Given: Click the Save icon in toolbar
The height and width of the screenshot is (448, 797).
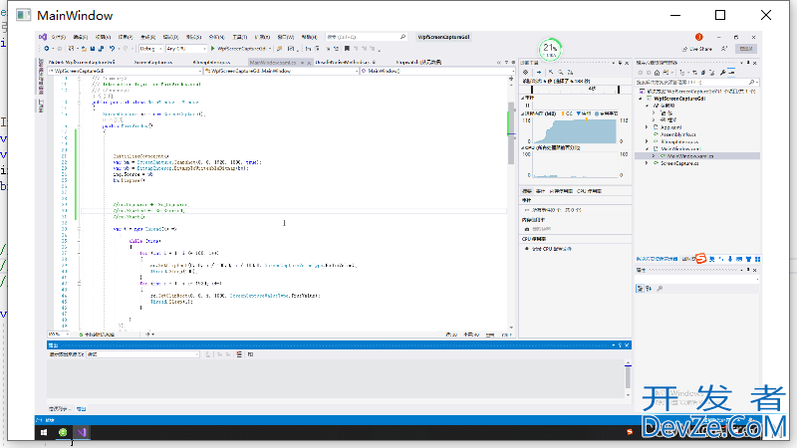Looking at the screenshot, I should tap(93, 49).
